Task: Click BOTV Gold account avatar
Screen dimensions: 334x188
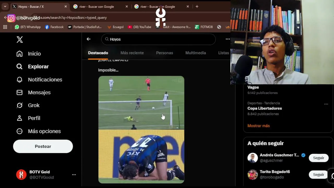Action: pos(21,175)
